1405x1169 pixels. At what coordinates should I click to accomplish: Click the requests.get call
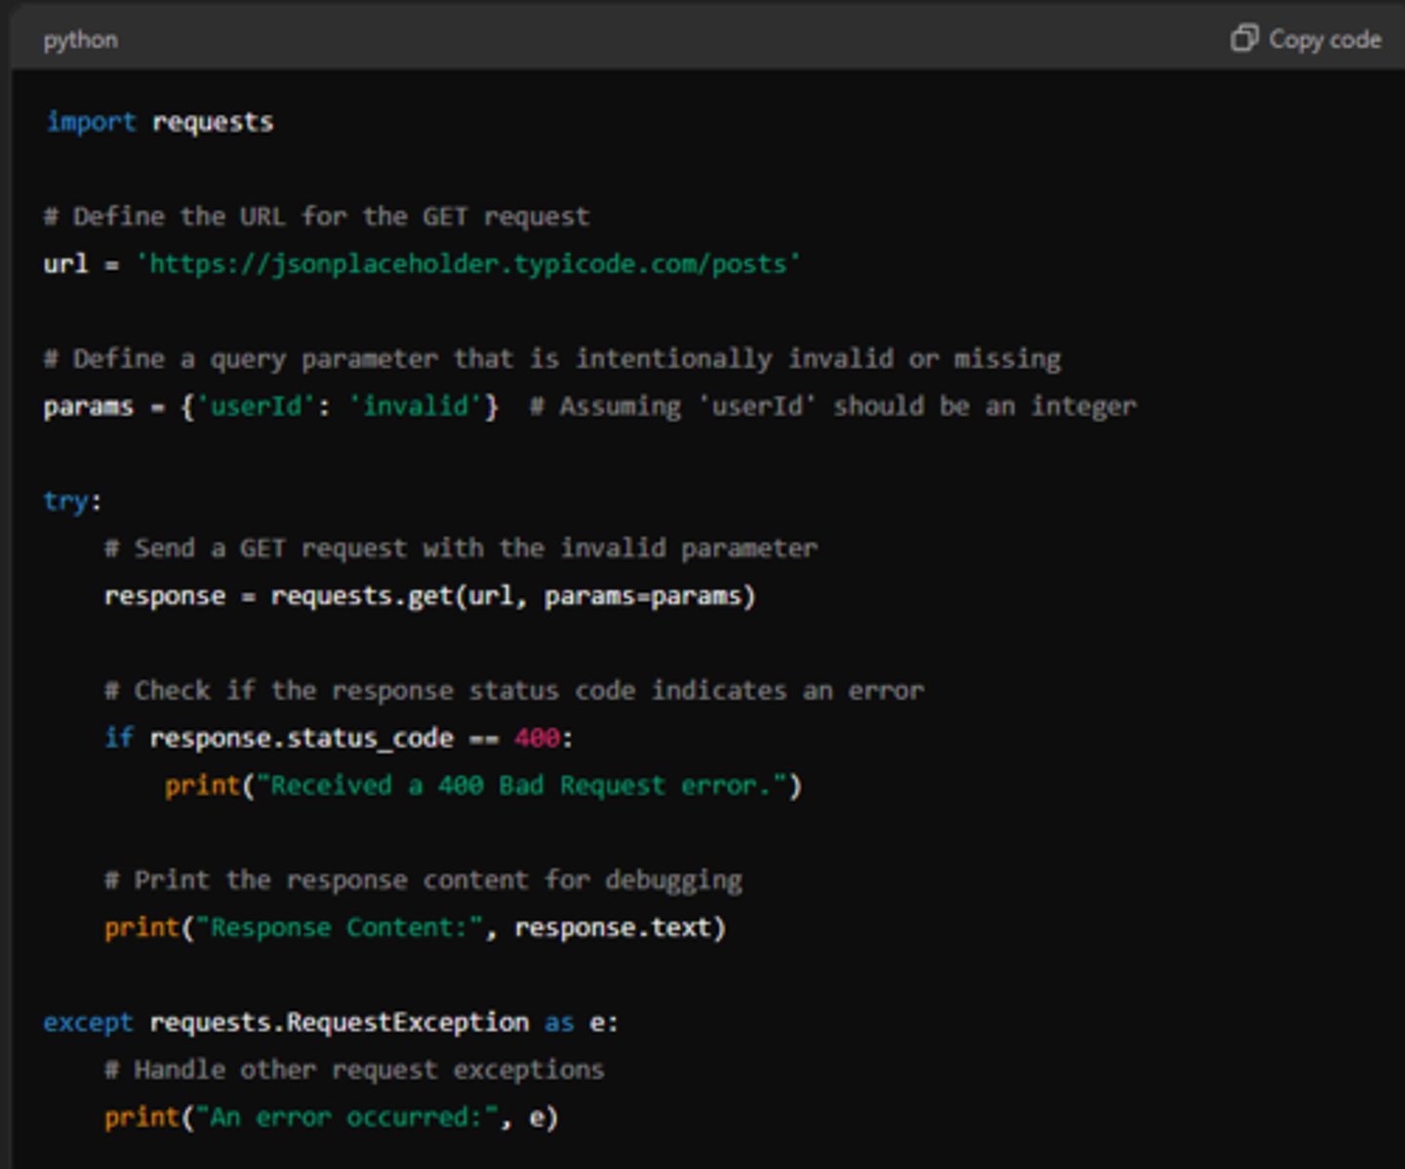click(x=361, y=596)
